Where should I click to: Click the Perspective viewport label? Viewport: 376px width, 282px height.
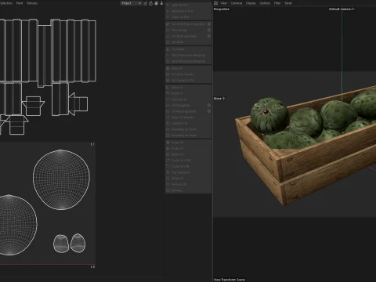(x=222, y=9)
